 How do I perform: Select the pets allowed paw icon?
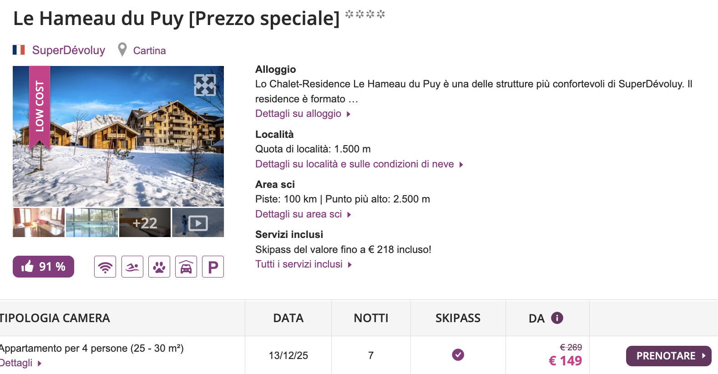pos(159,267)
